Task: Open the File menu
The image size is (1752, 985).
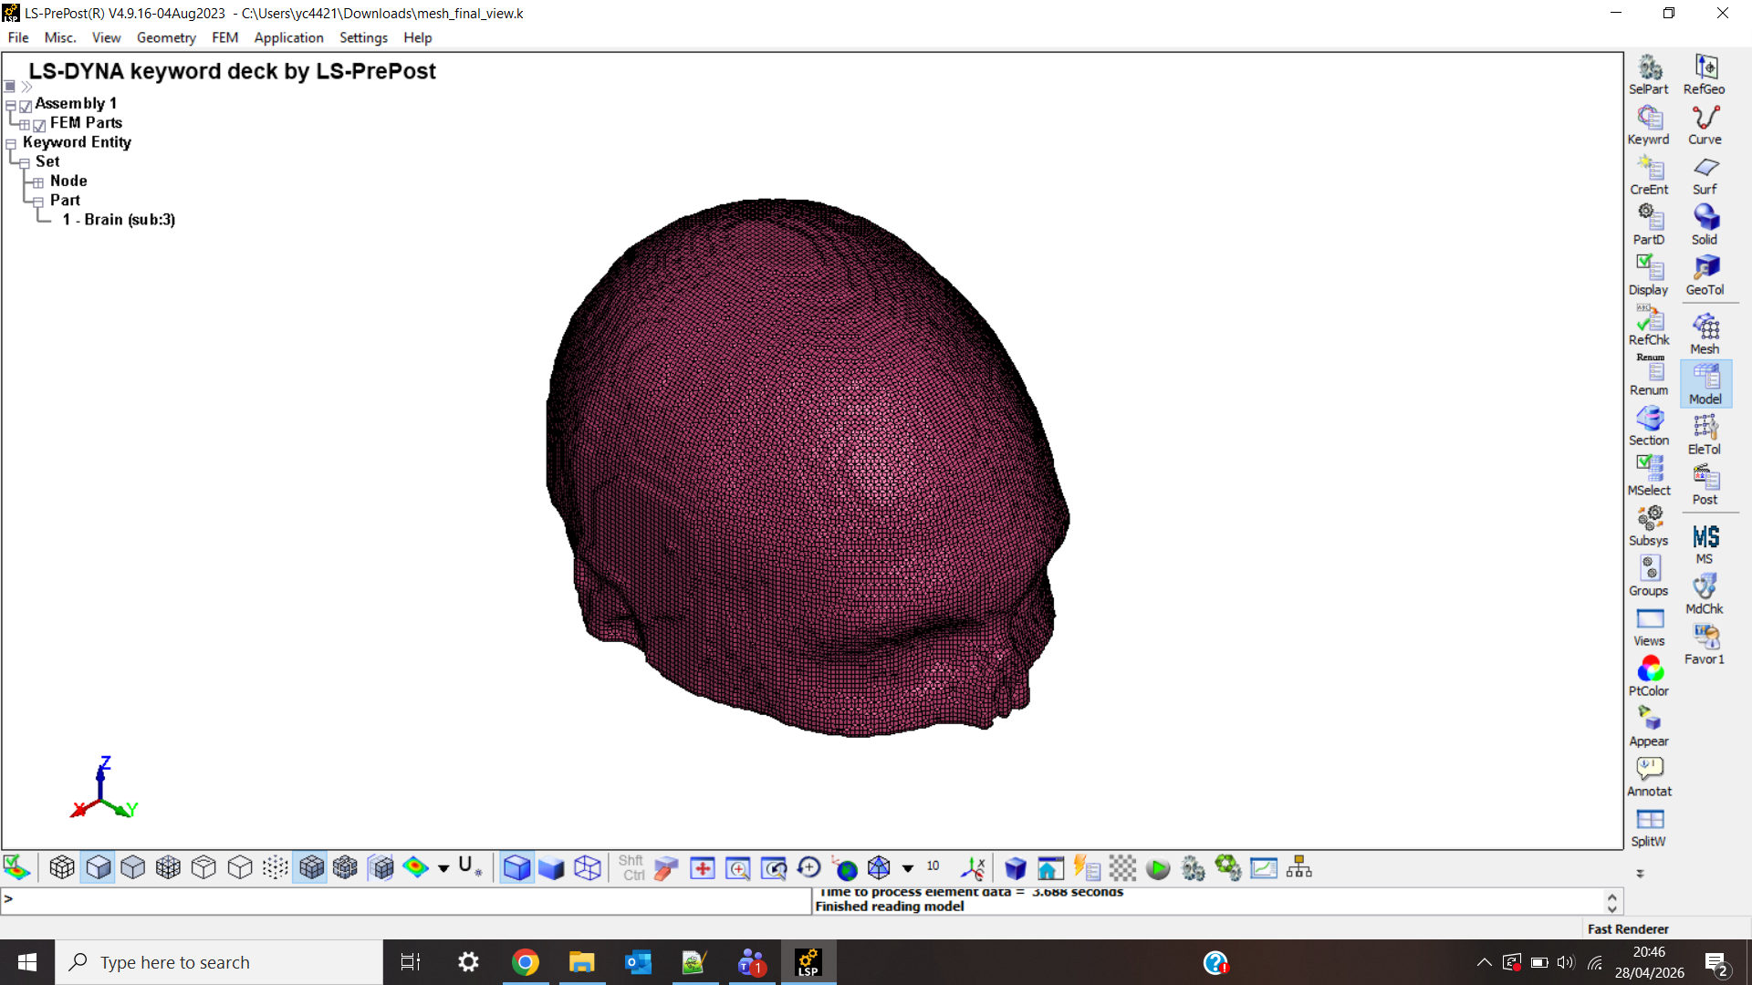Action: [x=18, y=37]
